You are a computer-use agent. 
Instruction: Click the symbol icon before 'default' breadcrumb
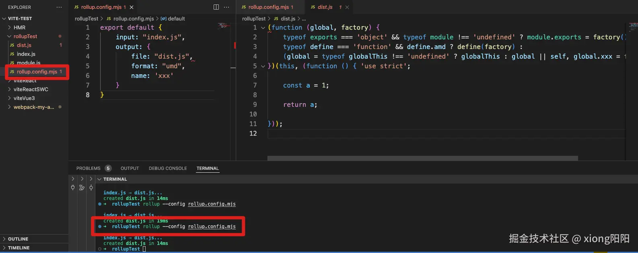163,19
